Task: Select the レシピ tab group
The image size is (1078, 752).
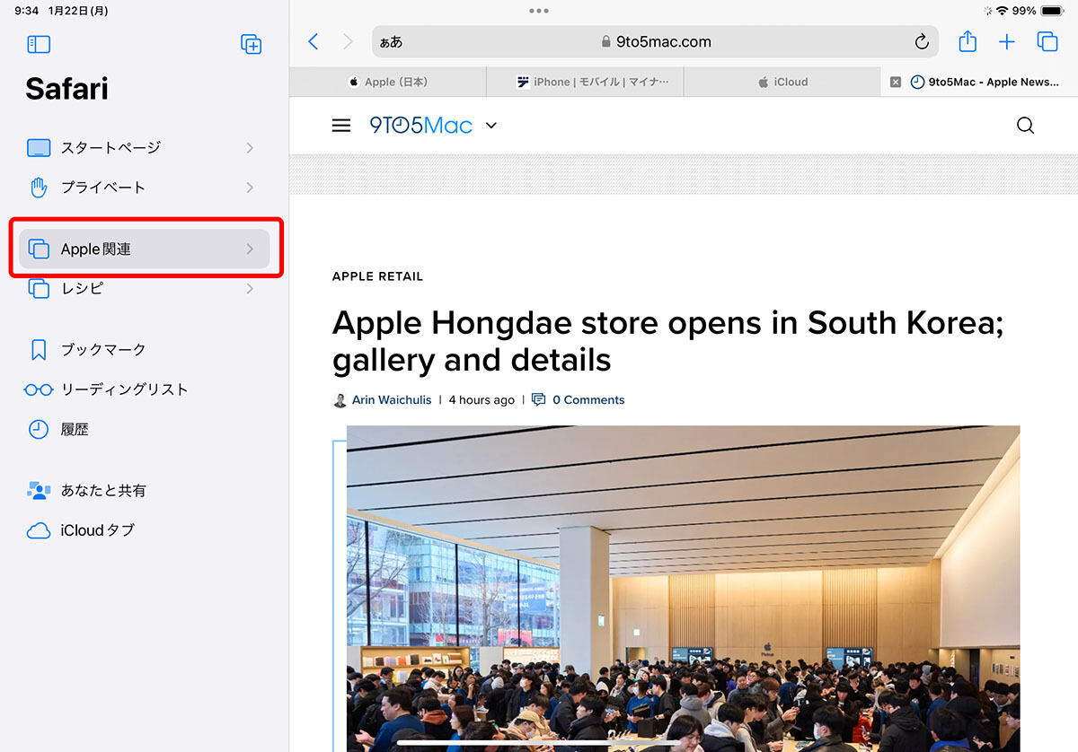Action: [x=144, y=288]
